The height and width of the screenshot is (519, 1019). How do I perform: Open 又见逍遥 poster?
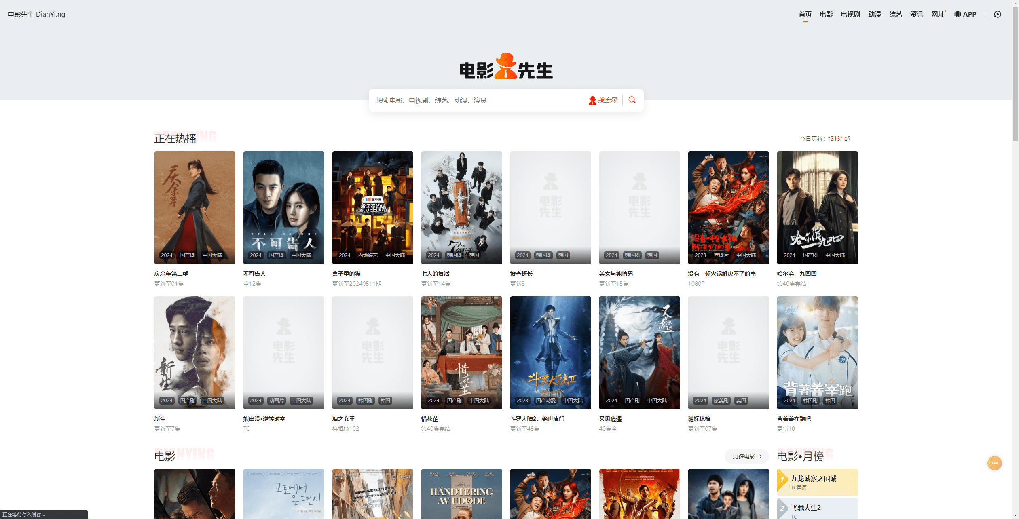[639, 353]
